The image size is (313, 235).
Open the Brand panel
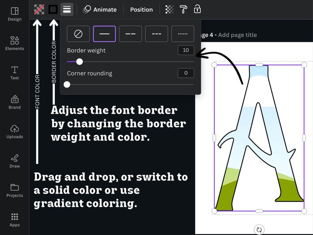pos(15,102)
